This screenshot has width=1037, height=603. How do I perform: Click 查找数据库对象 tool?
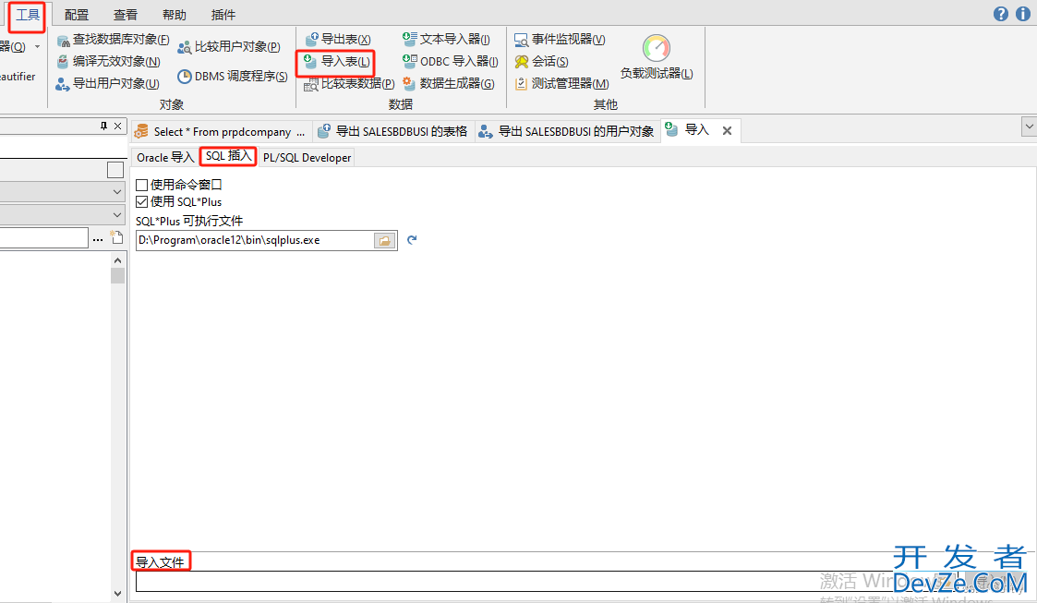coord(113,40)
